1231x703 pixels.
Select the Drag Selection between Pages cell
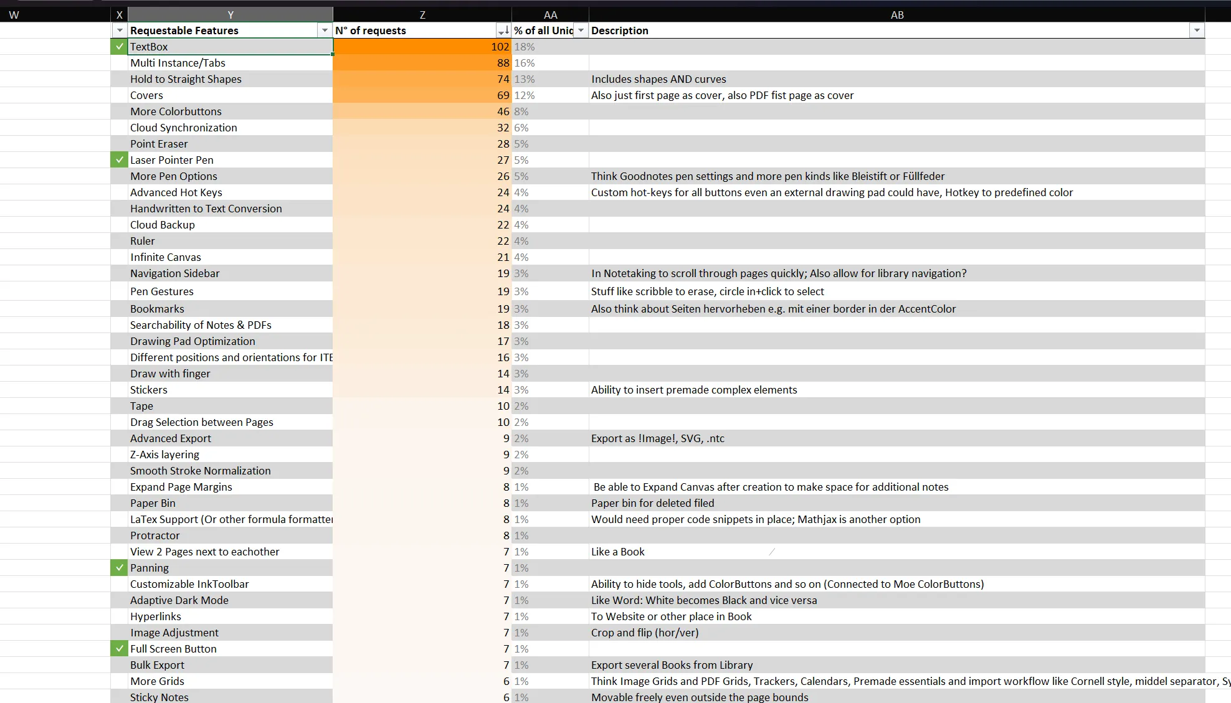231,422
